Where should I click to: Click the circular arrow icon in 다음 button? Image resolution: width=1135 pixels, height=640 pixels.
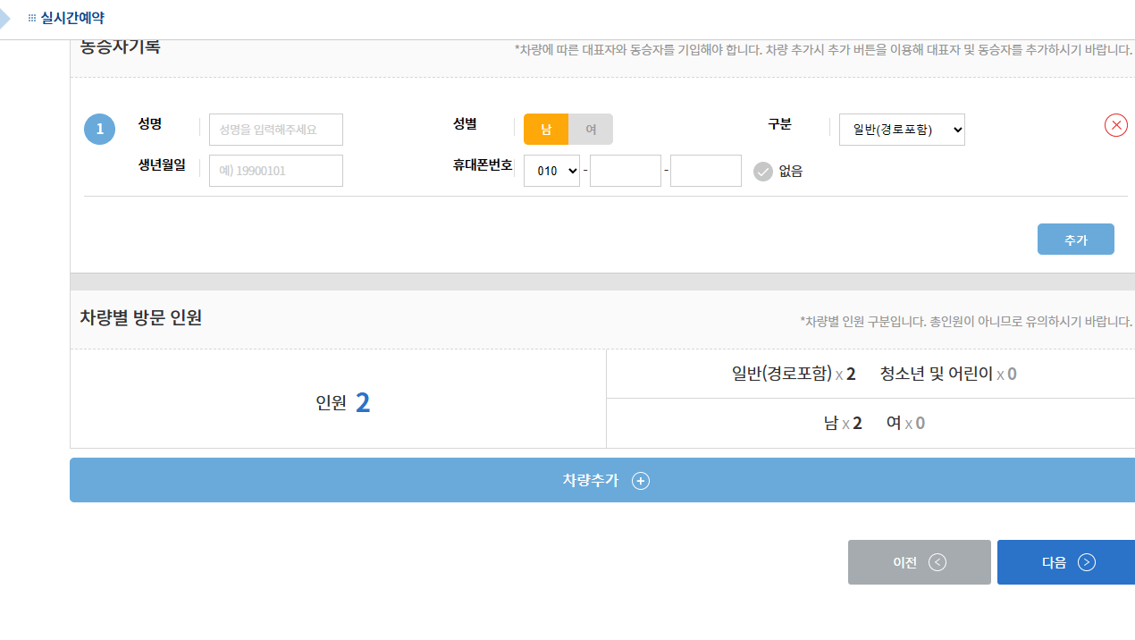tap(1087, 562)
